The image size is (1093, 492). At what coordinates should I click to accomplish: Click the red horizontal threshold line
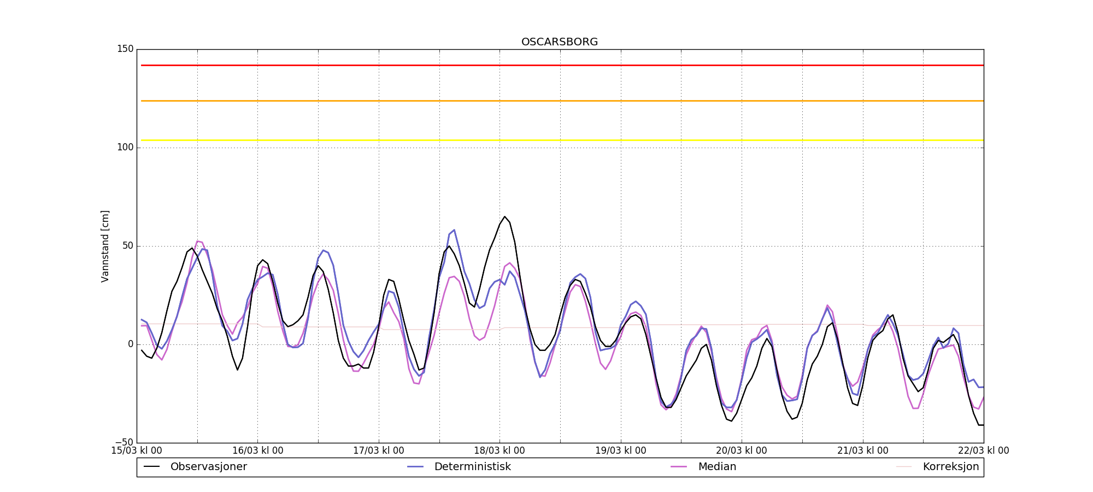560,65
